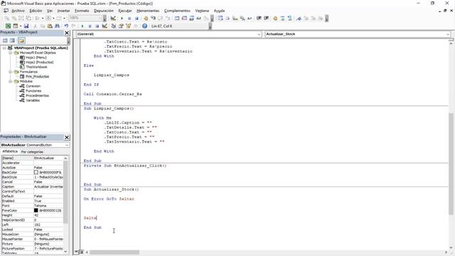
Task: Save the project with the disk icon
Action: (x=26, y=26)
